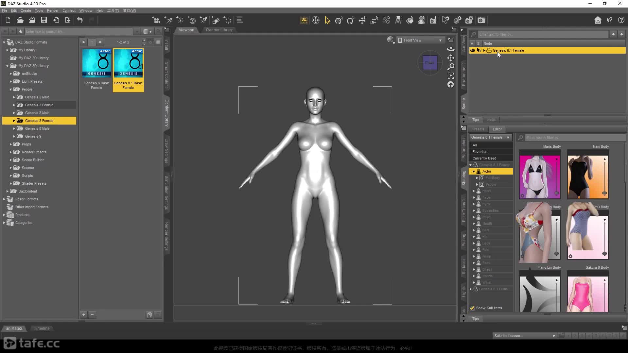Open the Render menu
Image resolution: width=628 pixels, height=353 pixels.
coord(53,10)
